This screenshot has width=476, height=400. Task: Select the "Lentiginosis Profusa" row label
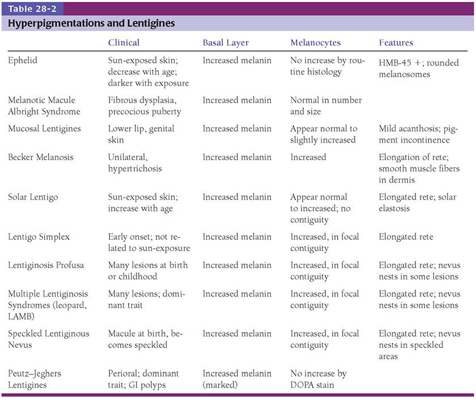click(45, 265)
